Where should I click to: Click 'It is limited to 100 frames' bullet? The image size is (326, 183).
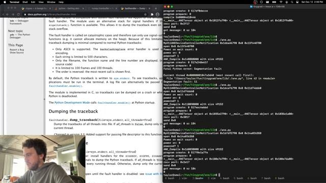click(x=84, y=68)
